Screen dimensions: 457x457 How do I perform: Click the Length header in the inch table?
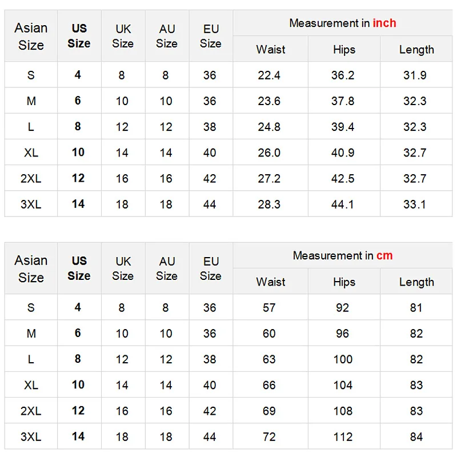416,50
